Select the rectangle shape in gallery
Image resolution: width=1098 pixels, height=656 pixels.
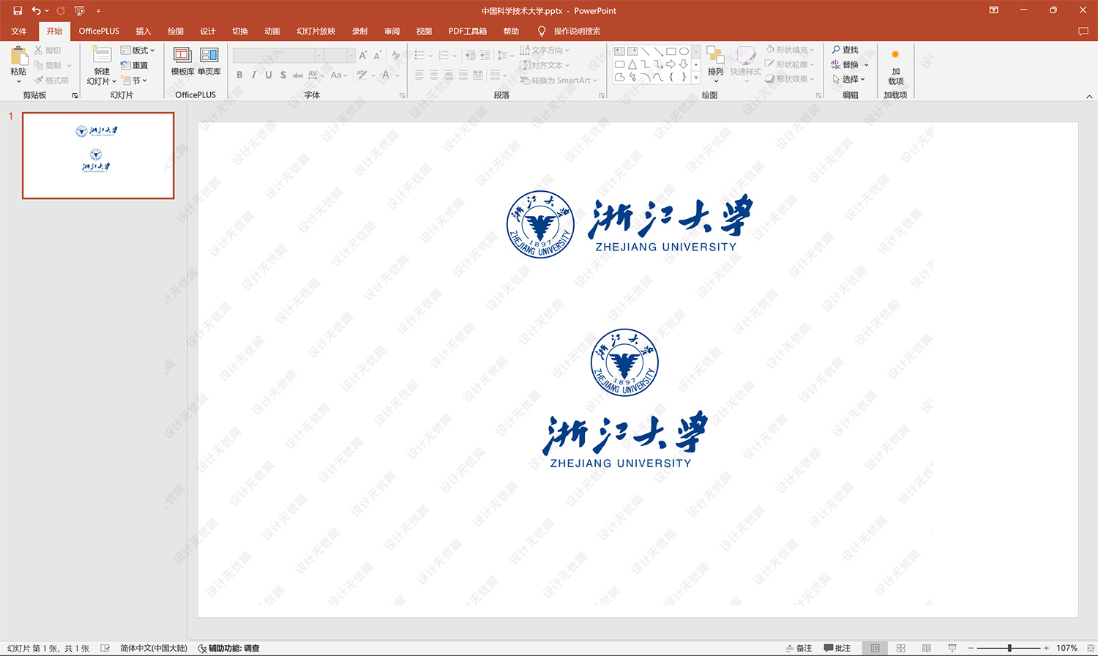[x=671, y=51]
